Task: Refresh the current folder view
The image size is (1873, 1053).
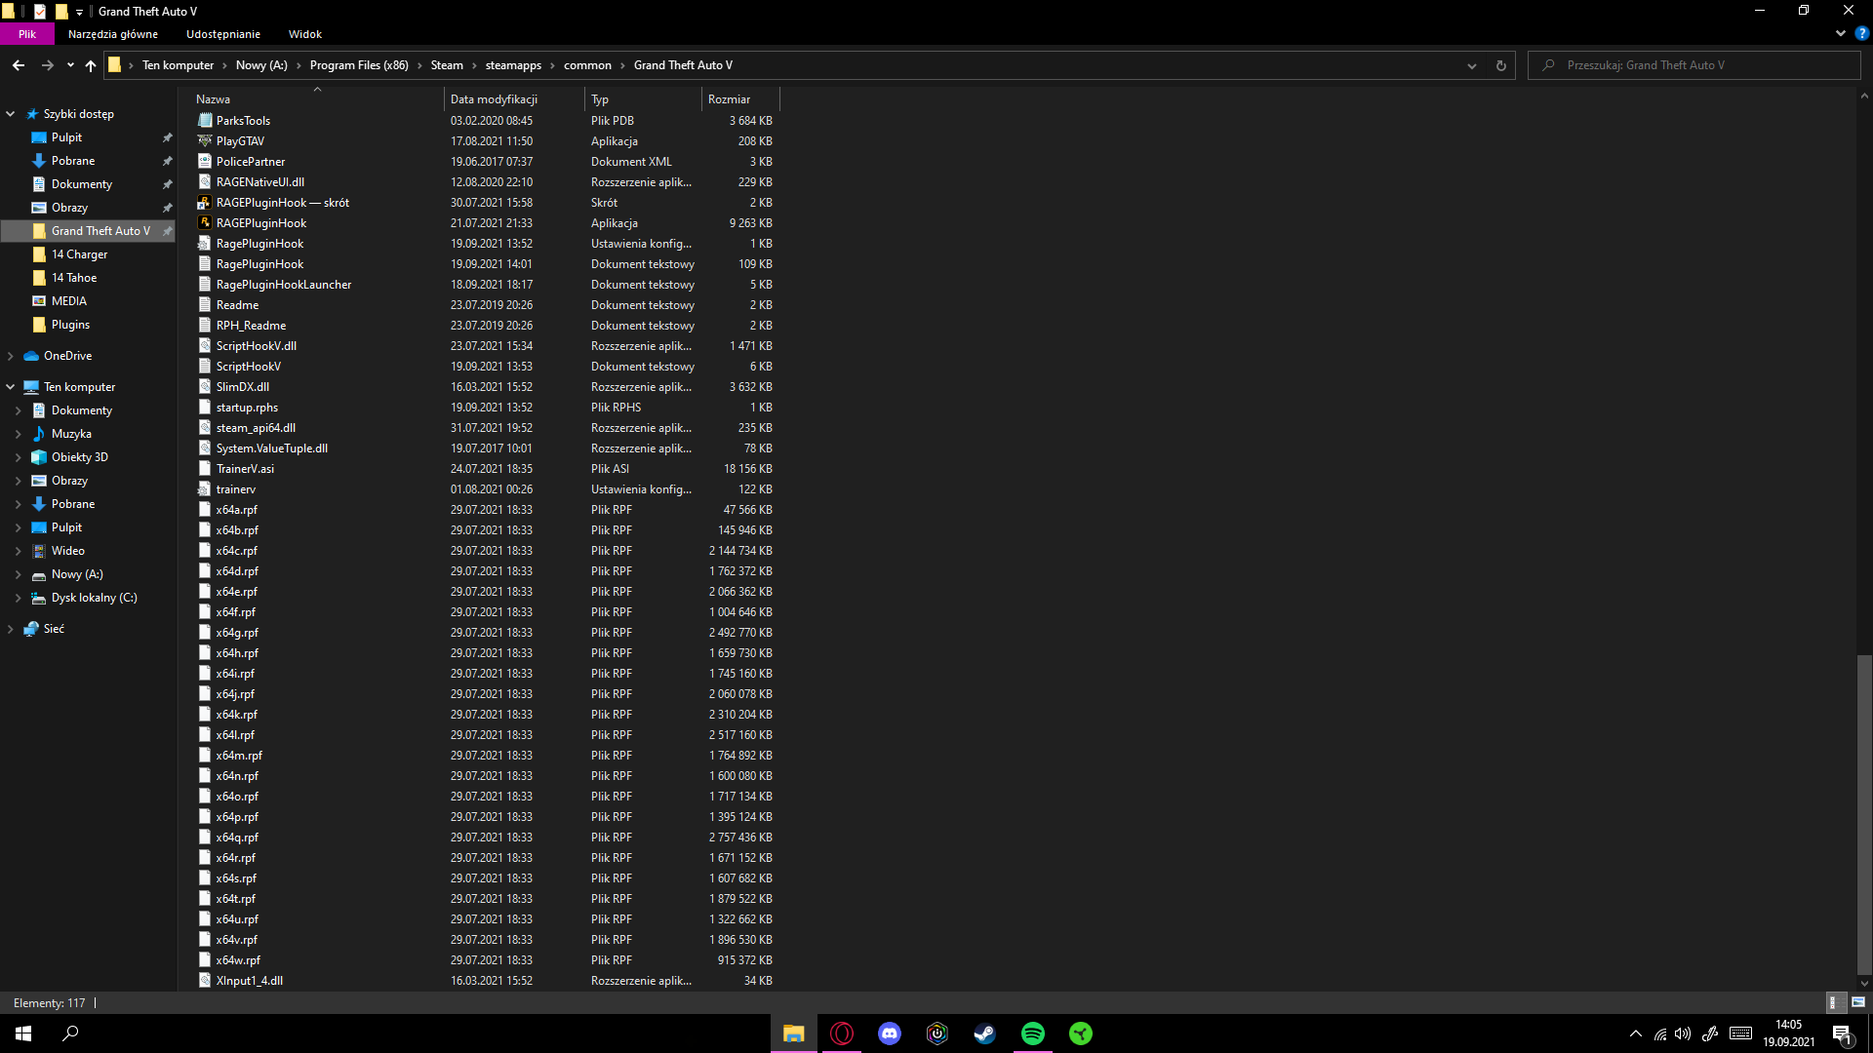Action: coord(1500,65)
